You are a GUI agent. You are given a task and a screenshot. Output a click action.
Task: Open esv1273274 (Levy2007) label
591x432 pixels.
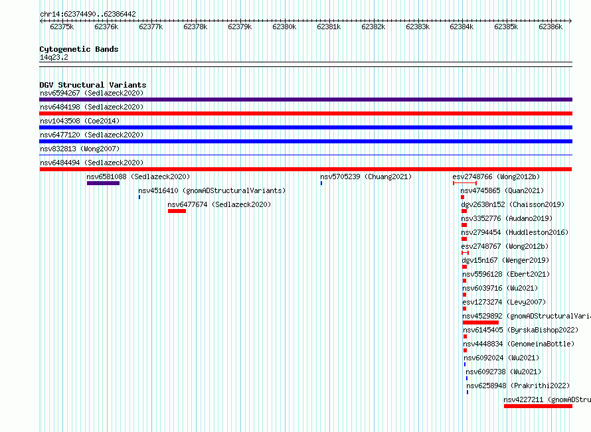click(x=504, y=302)
